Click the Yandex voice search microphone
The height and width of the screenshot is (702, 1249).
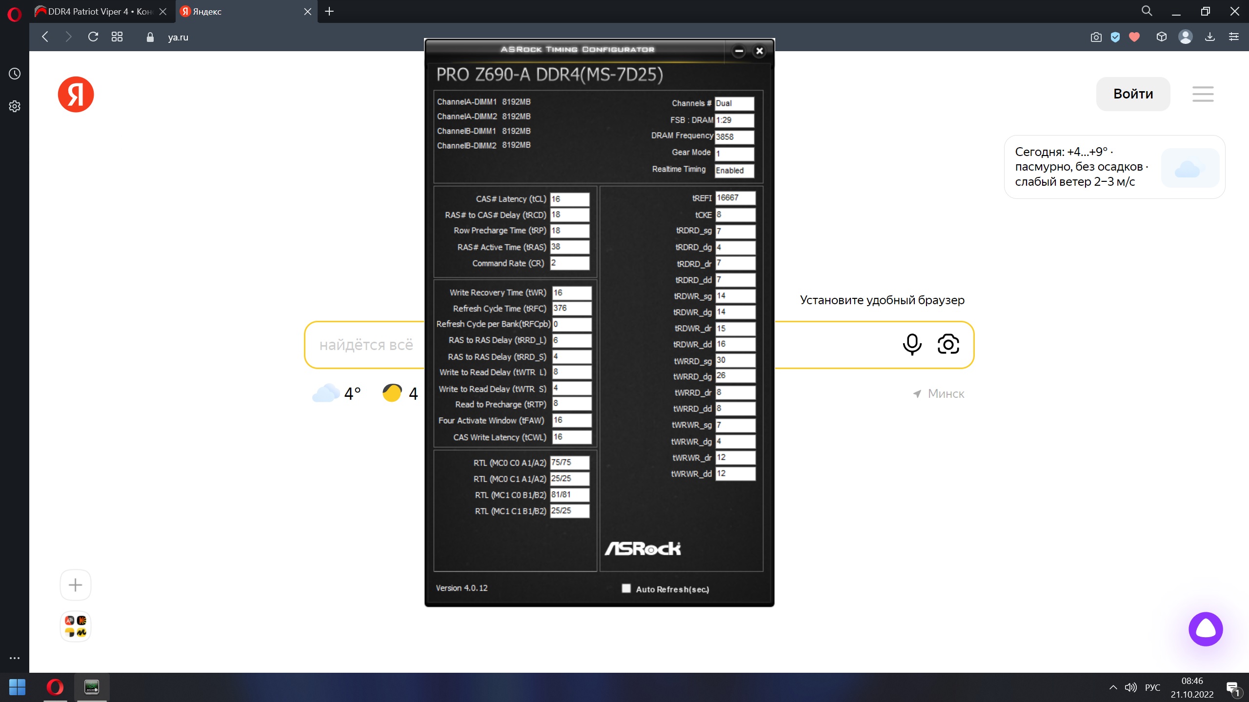click(x=912, y=344)
